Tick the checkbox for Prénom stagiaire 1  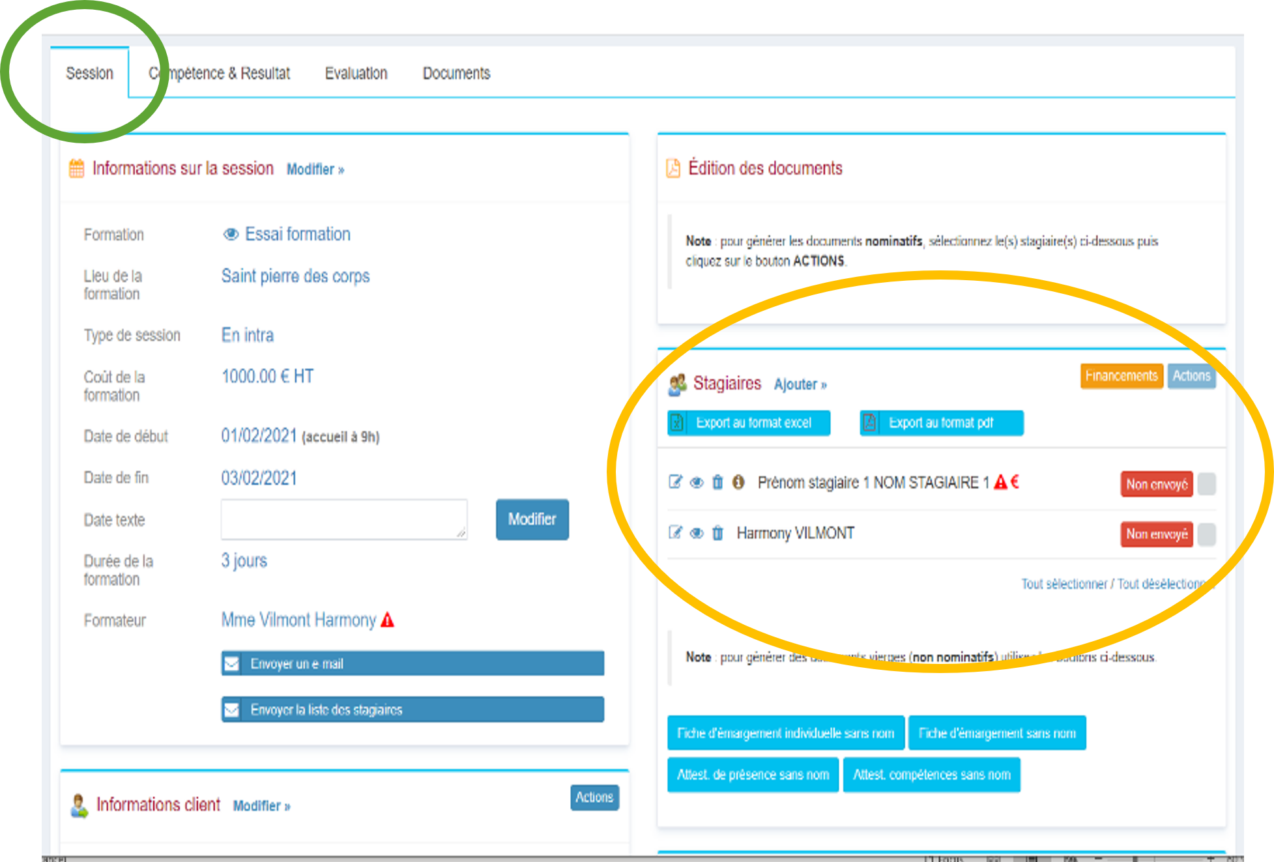[x=1206, y=484]
